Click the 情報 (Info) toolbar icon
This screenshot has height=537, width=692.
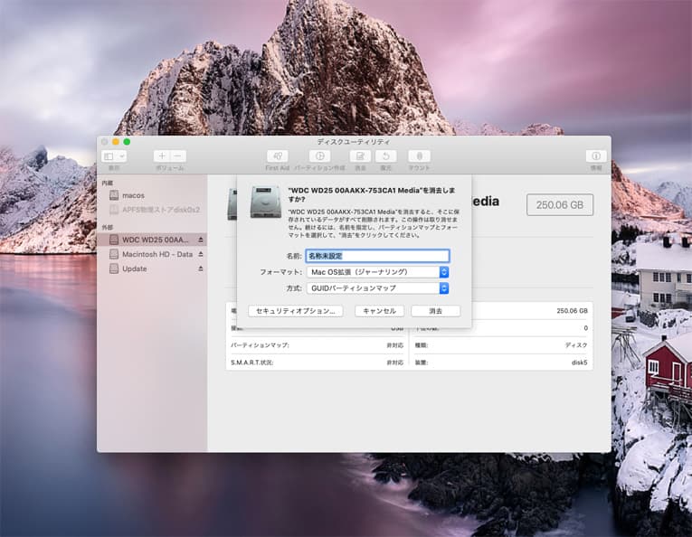point(595,156)
